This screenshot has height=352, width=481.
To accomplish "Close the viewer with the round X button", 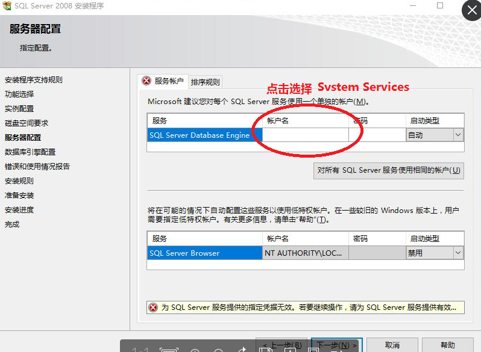I will (x=472, y=10).
